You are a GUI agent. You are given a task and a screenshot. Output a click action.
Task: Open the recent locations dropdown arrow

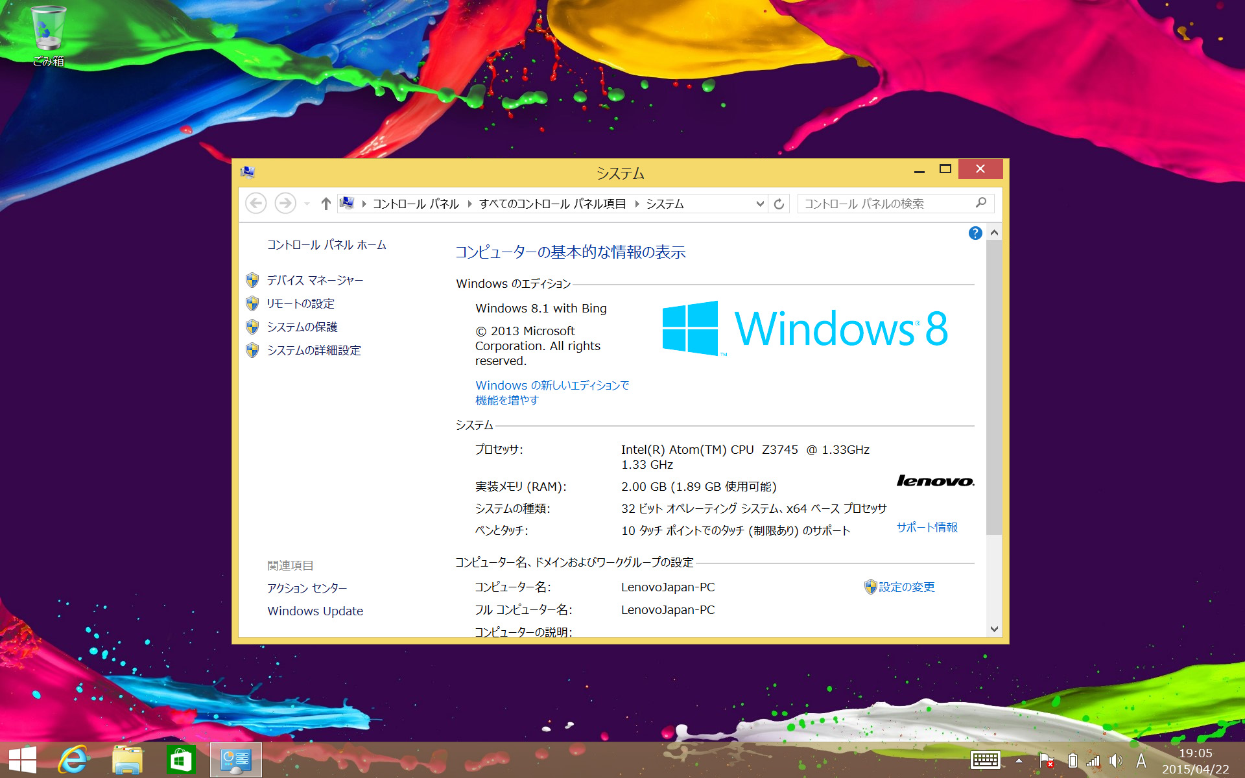(x=307, y=204)
